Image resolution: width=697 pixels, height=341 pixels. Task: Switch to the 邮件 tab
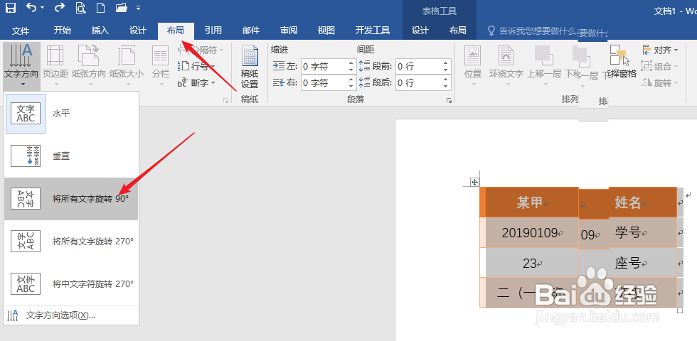tap(251, 31)
